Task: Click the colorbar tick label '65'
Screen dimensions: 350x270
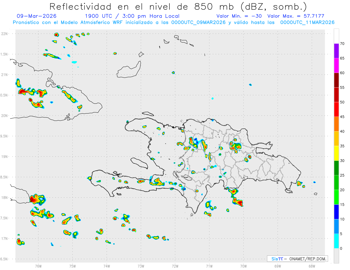Action: pos(342,58)
